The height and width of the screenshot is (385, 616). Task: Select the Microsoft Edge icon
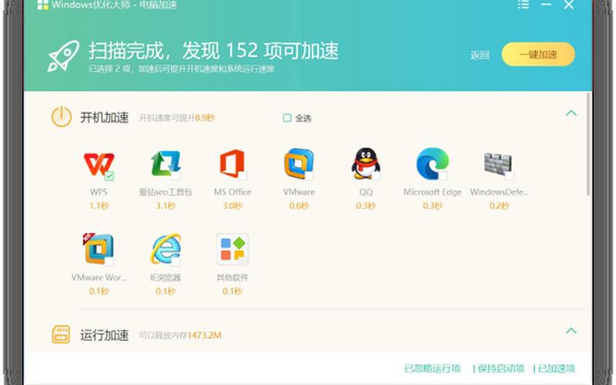point(432,163)
